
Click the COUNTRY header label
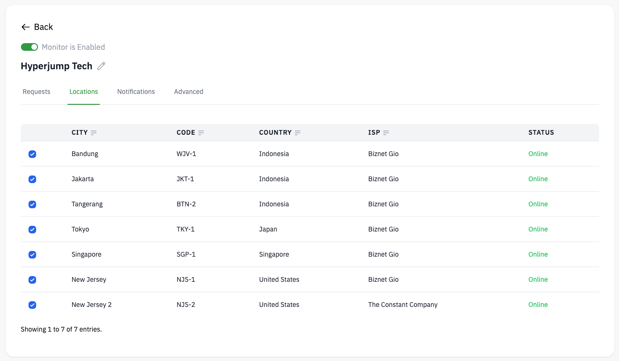pyautogui.click(x=275, y=132)
